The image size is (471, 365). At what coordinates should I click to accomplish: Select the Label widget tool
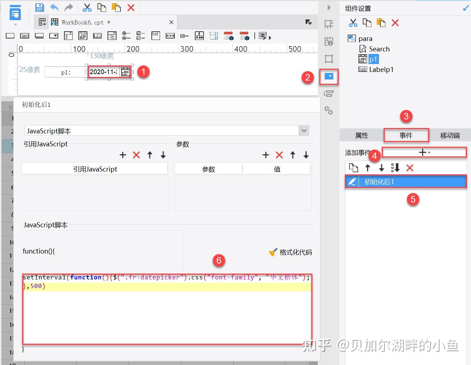[24, 36]
